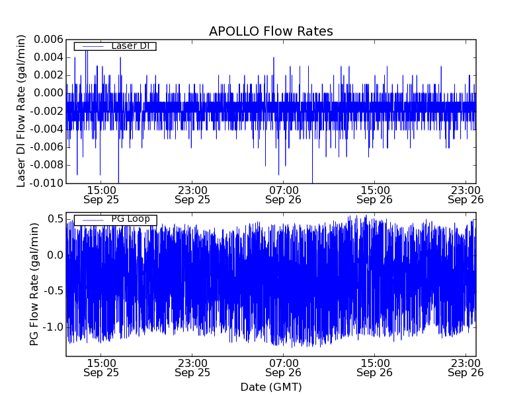Click the 0.0 tick label on PG plot

[x=56, y=255]
